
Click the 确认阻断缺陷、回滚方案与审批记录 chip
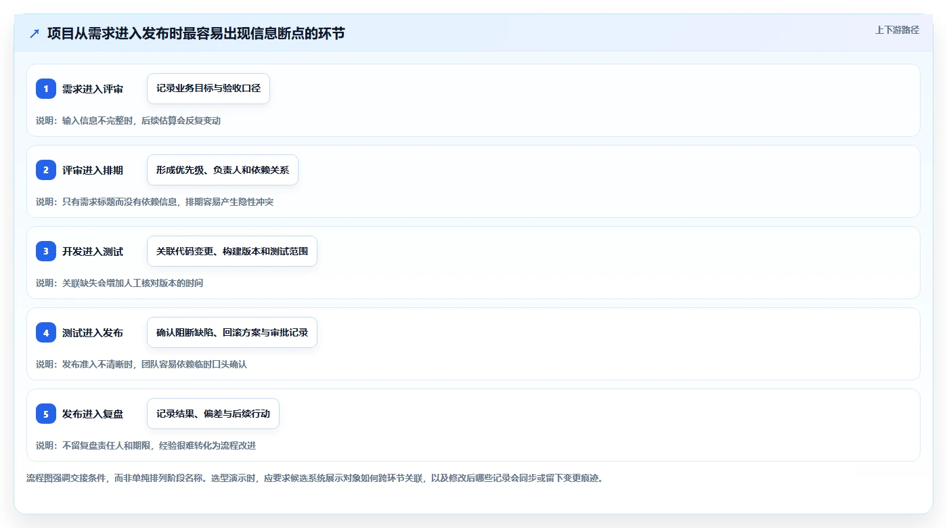tap(232, 332)
